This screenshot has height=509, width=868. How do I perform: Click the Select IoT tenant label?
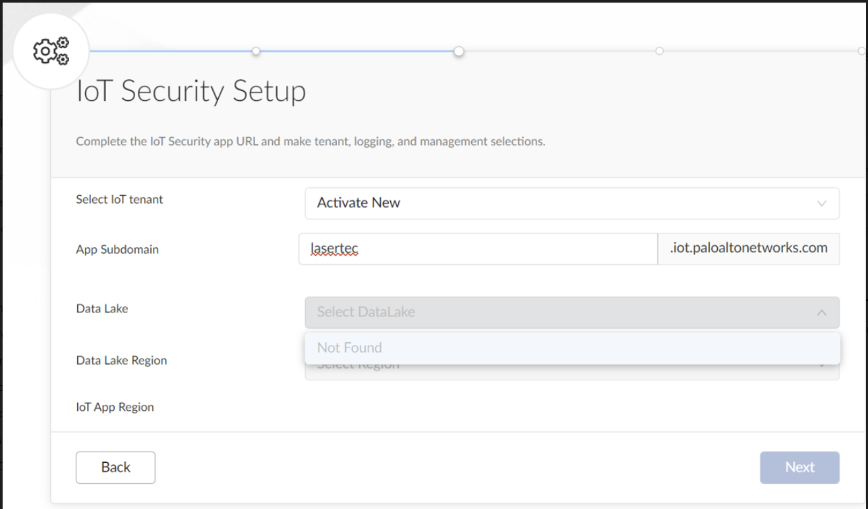(119, 199)
